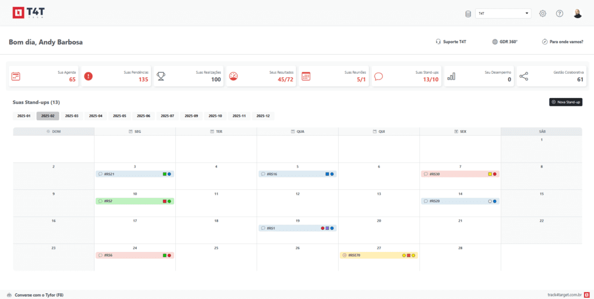Click the Suas Realizações trophy icon

(161, 76)
